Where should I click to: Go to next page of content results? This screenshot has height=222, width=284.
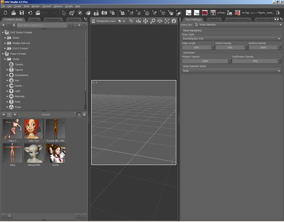[x=15, y=115]
